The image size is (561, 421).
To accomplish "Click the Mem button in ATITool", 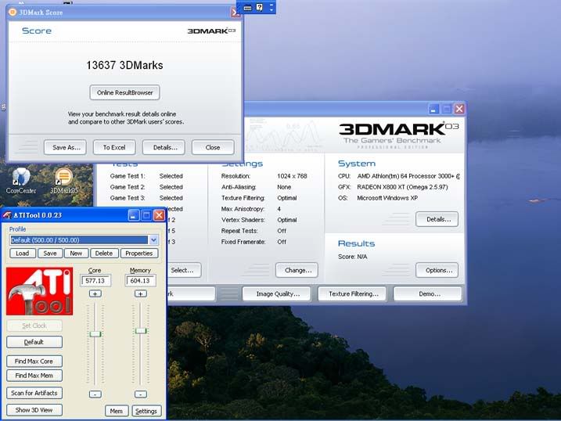I will tap(117, 411).
